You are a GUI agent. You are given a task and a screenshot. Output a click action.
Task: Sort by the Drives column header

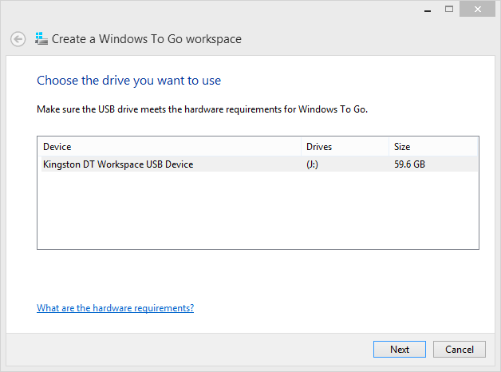pyautogui.click(x=318, y=147)
